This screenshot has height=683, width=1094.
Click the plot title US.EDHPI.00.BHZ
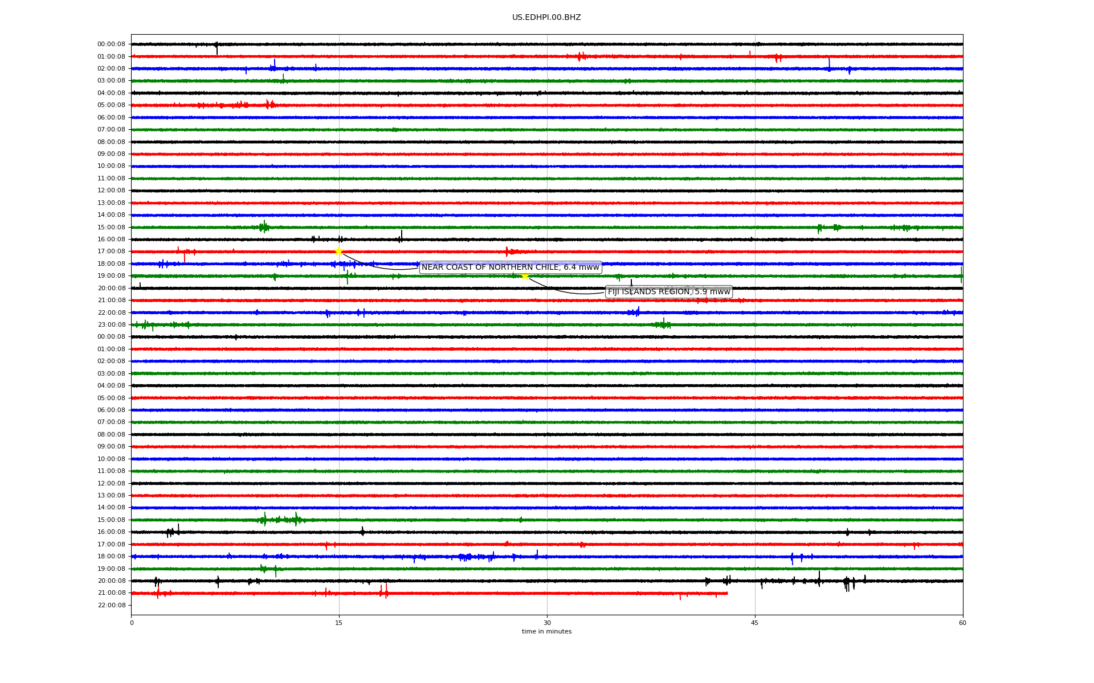click(x=546, y=18)
